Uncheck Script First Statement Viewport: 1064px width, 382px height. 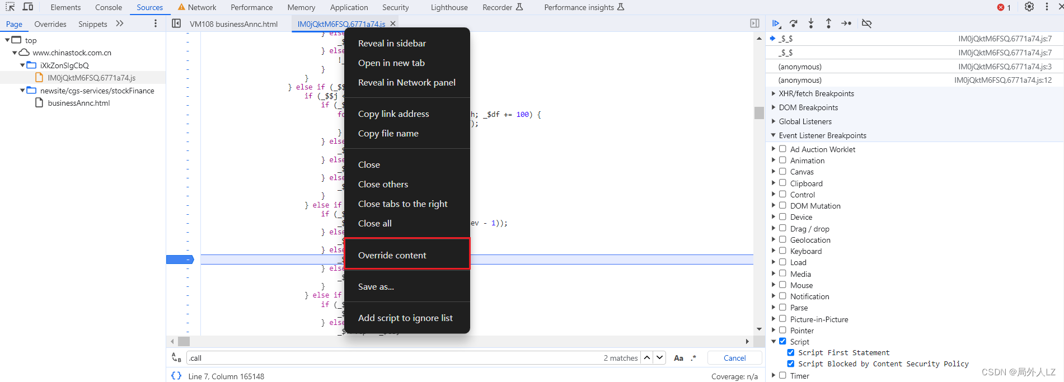[791, 352]
